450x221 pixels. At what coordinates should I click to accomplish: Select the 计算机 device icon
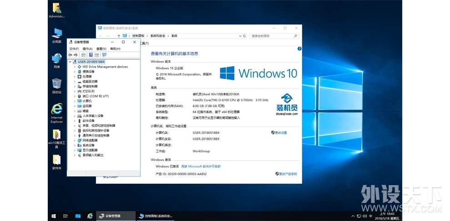point(80,101)
